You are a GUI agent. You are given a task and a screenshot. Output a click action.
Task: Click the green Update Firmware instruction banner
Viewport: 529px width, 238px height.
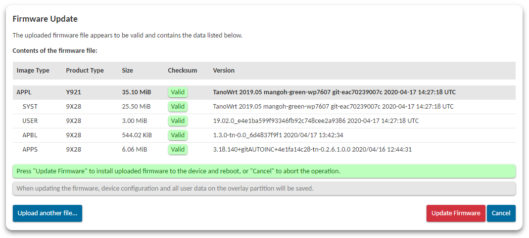coord(264,171)
